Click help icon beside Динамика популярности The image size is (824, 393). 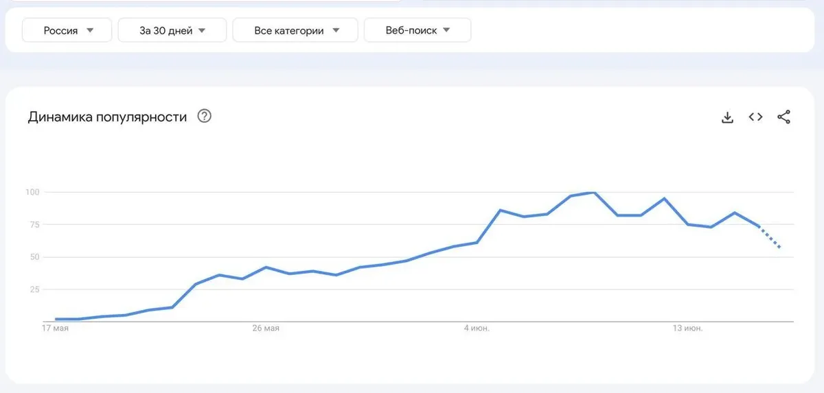coord(204,116)
